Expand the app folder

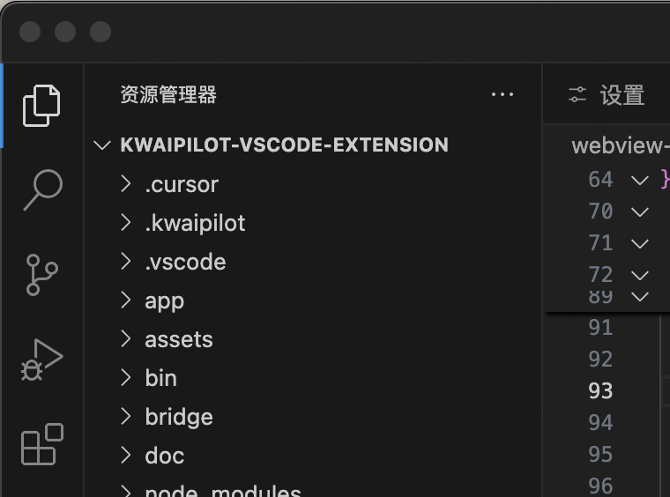(126, 300)
